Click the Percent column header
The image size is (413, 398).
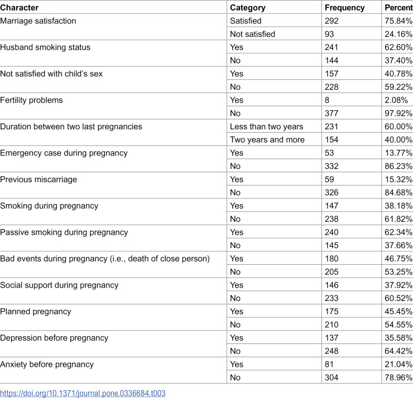coord(398,8)
